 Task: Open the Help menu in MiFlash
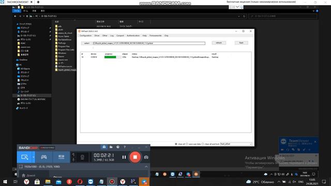pyautogui.click(x=144, y=36)
